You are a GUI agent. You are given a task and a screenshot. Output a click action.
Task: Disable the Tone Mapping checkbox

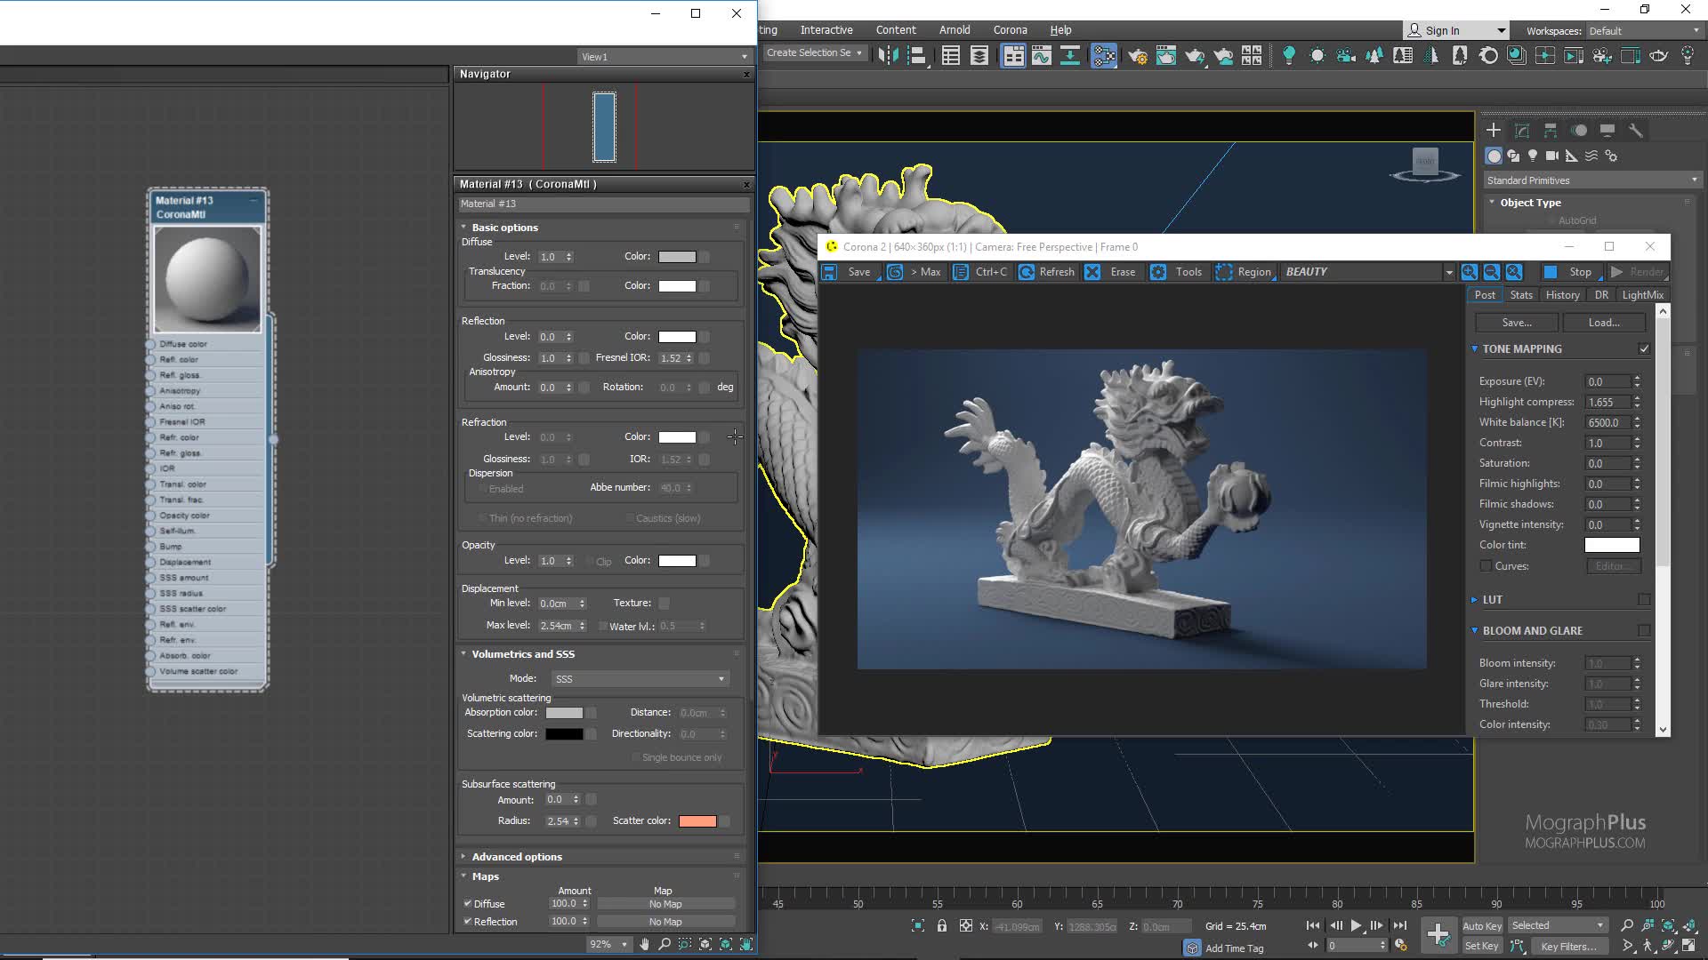point(1644,349)
